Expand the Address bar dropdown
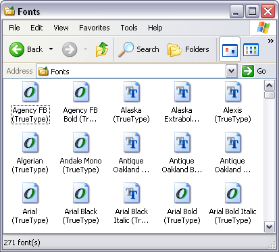Viewport: 279px width, 252px height. coord(231,71)
